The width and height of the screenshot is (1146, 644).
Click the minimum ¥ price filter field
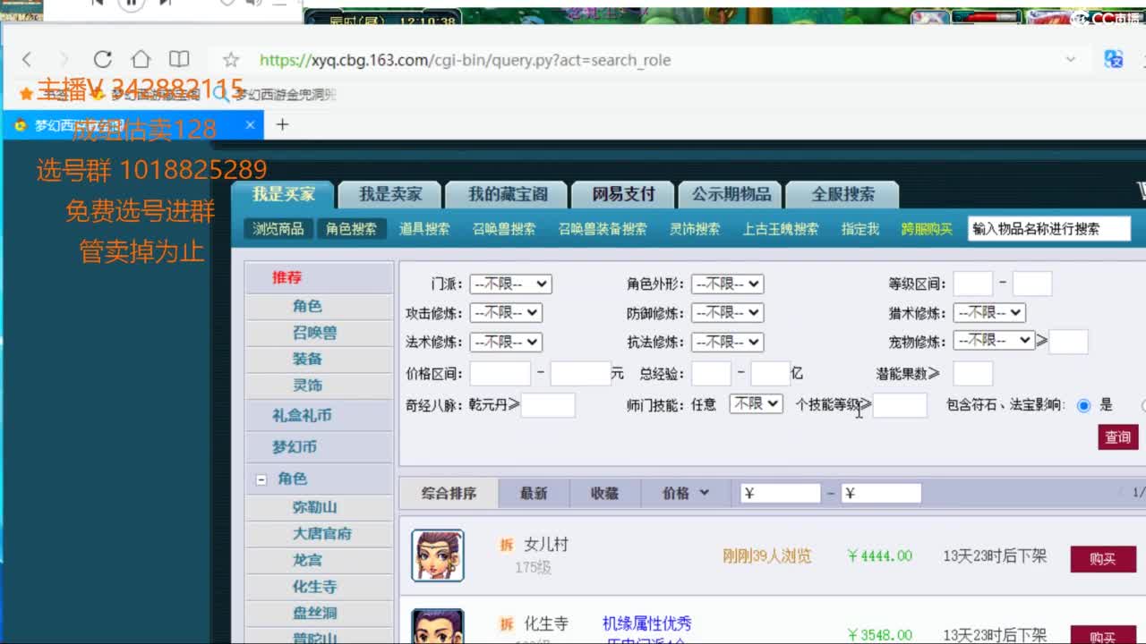click(x=781, y=493)
